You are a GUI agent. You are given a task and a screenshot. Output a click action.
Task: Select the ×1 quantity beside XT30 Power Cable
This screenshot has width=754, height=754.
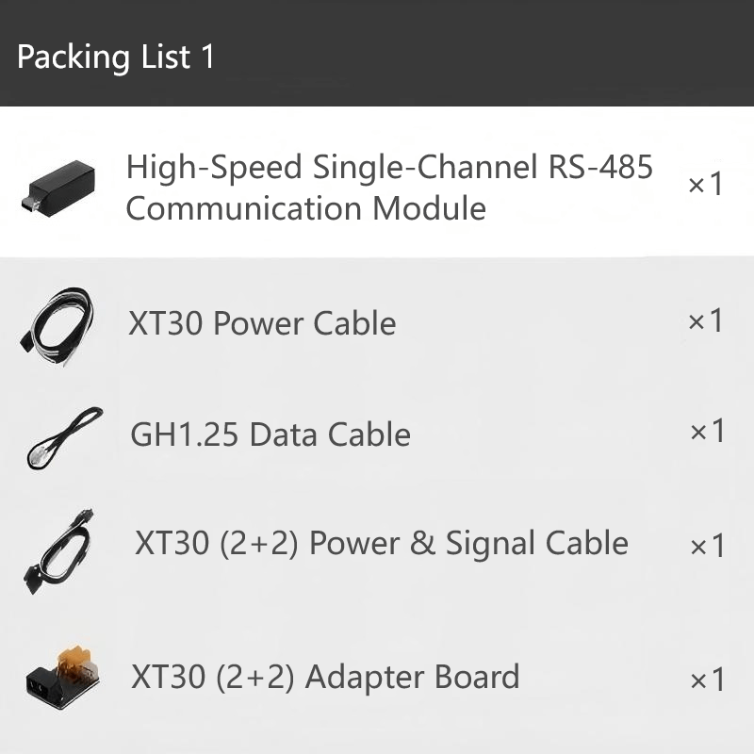click(x=705, y=321)
